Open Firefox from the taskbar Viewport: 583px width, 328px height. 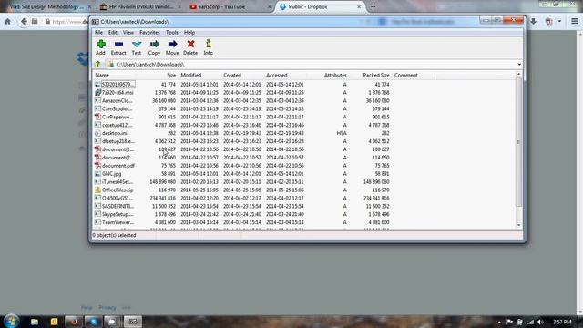[73, 322]
